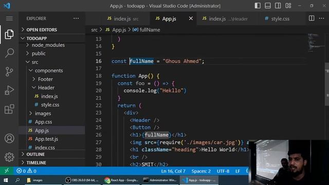Open index.css in the explorer

pos(52,147)
